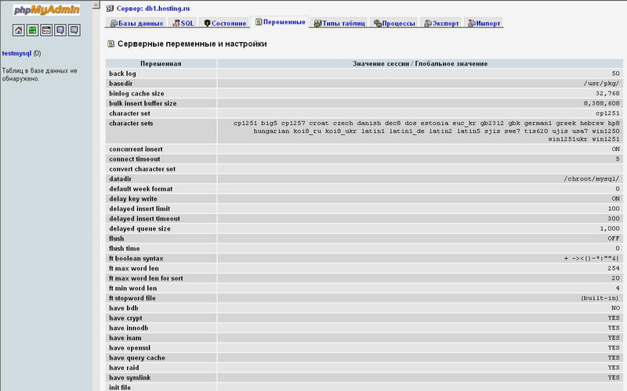This screenshot has width=627, height=391.
Task: Click the 'delayed queue size' variable name
Action: point(140,229)
